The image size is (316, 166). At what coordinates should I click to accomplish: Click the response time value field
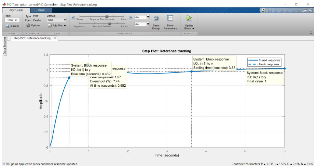140,17
